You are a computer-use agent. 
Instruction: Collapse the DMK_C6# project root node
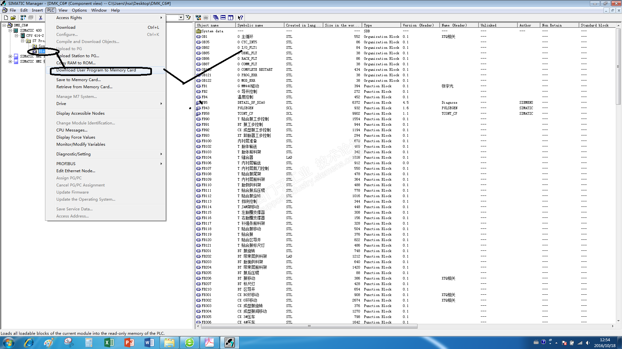click(x=4, y=25)
